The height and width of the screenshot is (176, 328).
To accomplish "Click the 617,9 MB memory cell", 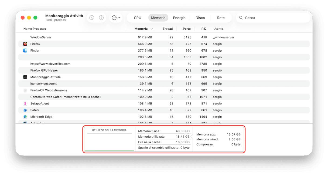I will pos(145,37).
